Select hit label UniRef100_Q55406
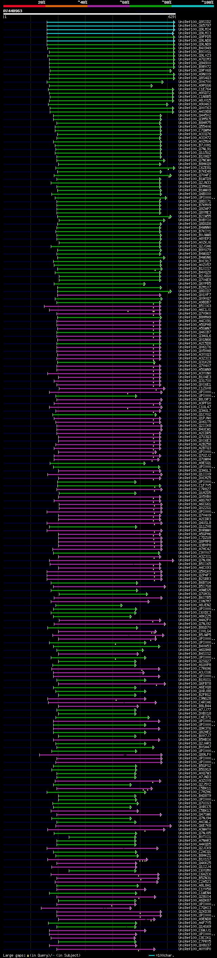The width and height of the screenshot is (217, 958). [x=195, y=126]
